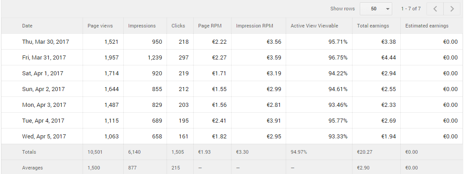
Task: Sort by Impressions column header
Action: 142,26
